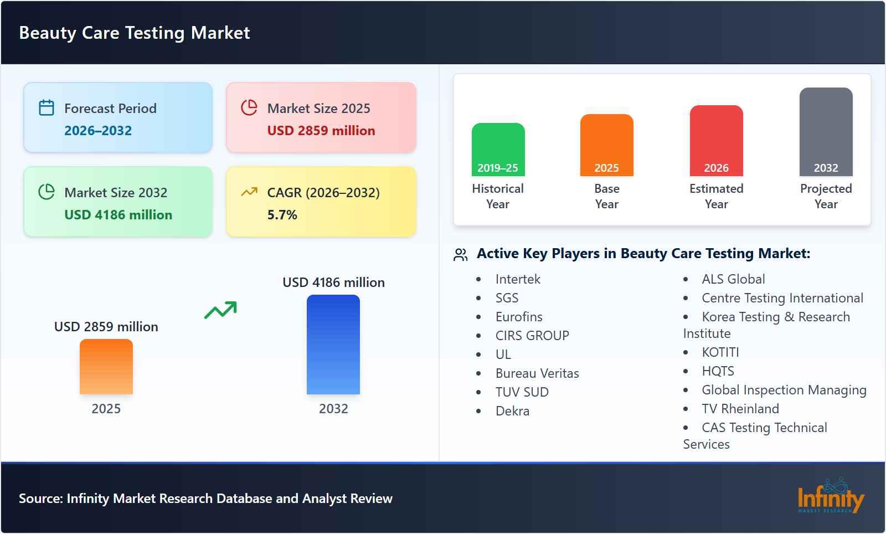Click the pie icon beside Market Size 2025
Screen dimensions: 886x534
tap(249, 107)
